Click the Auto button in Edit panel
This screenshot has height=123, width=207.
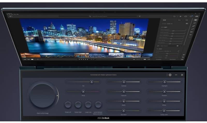tap(180, 20)
